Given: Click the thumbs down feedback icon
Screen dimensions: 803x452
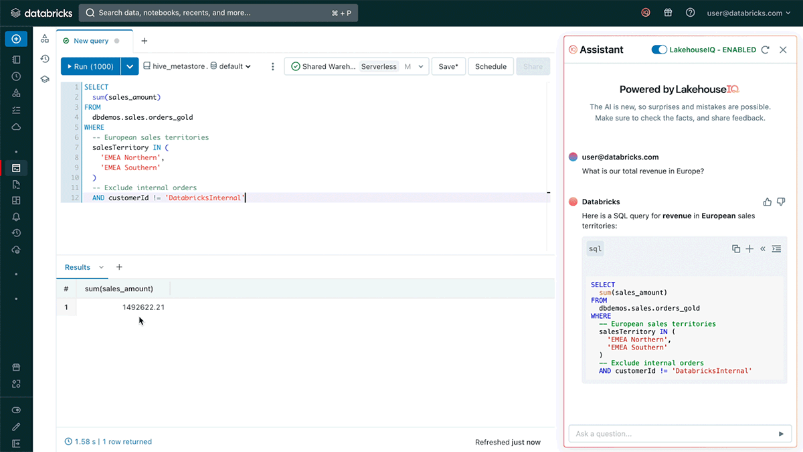Looking at the screenshot, I should (781, 202).
